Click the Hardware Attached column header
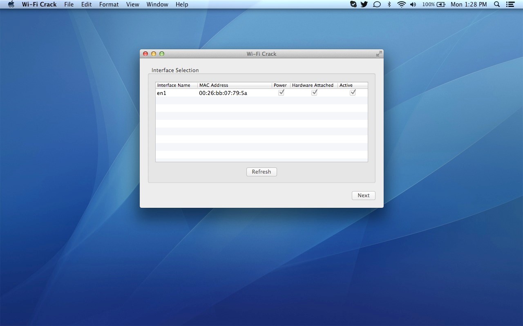Viewport: 523px width, 326px height. pos(314,85)
